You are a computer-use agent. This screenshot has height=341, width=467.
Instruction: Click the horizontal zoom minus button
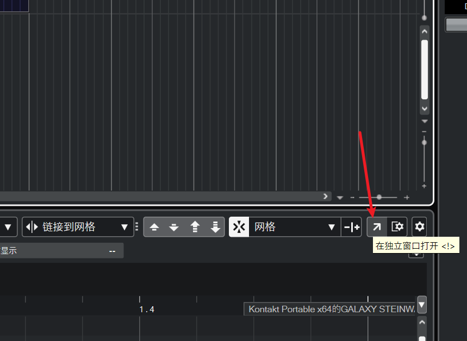point(352,197)
